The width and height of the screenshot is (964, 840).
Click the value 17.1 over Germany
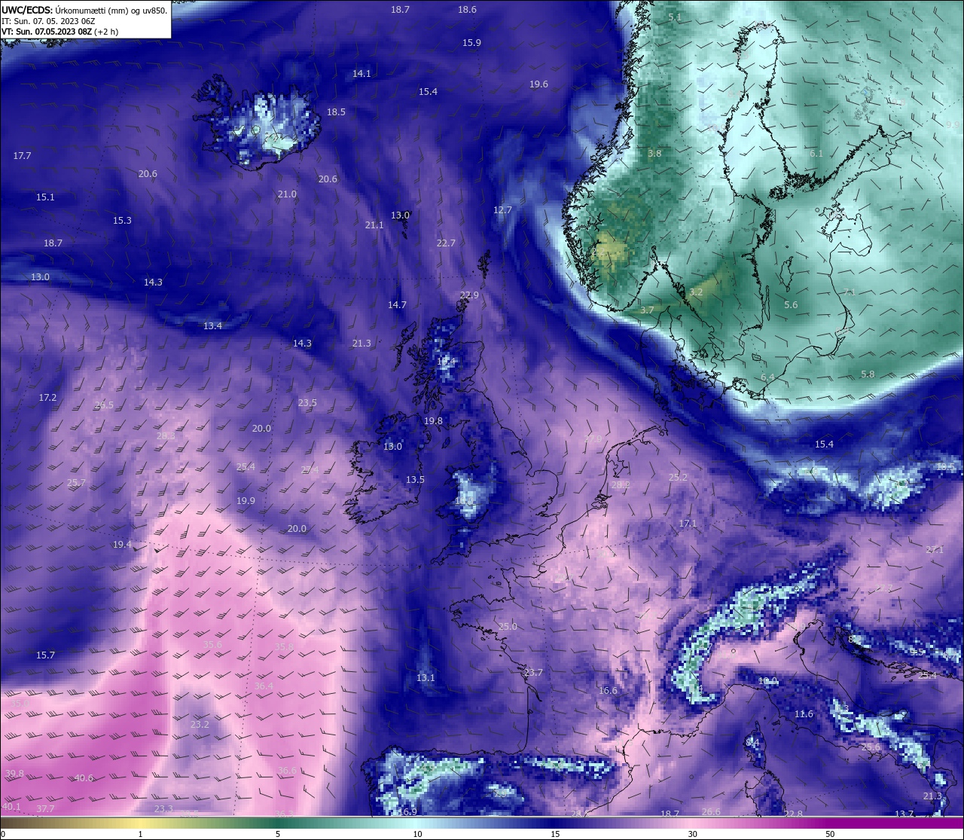click(x=688, y=524)
